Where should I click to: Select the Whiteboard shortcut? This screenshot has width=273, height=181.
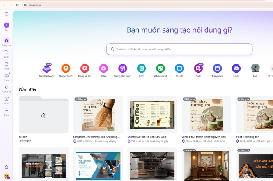click(x=160, y=70)
